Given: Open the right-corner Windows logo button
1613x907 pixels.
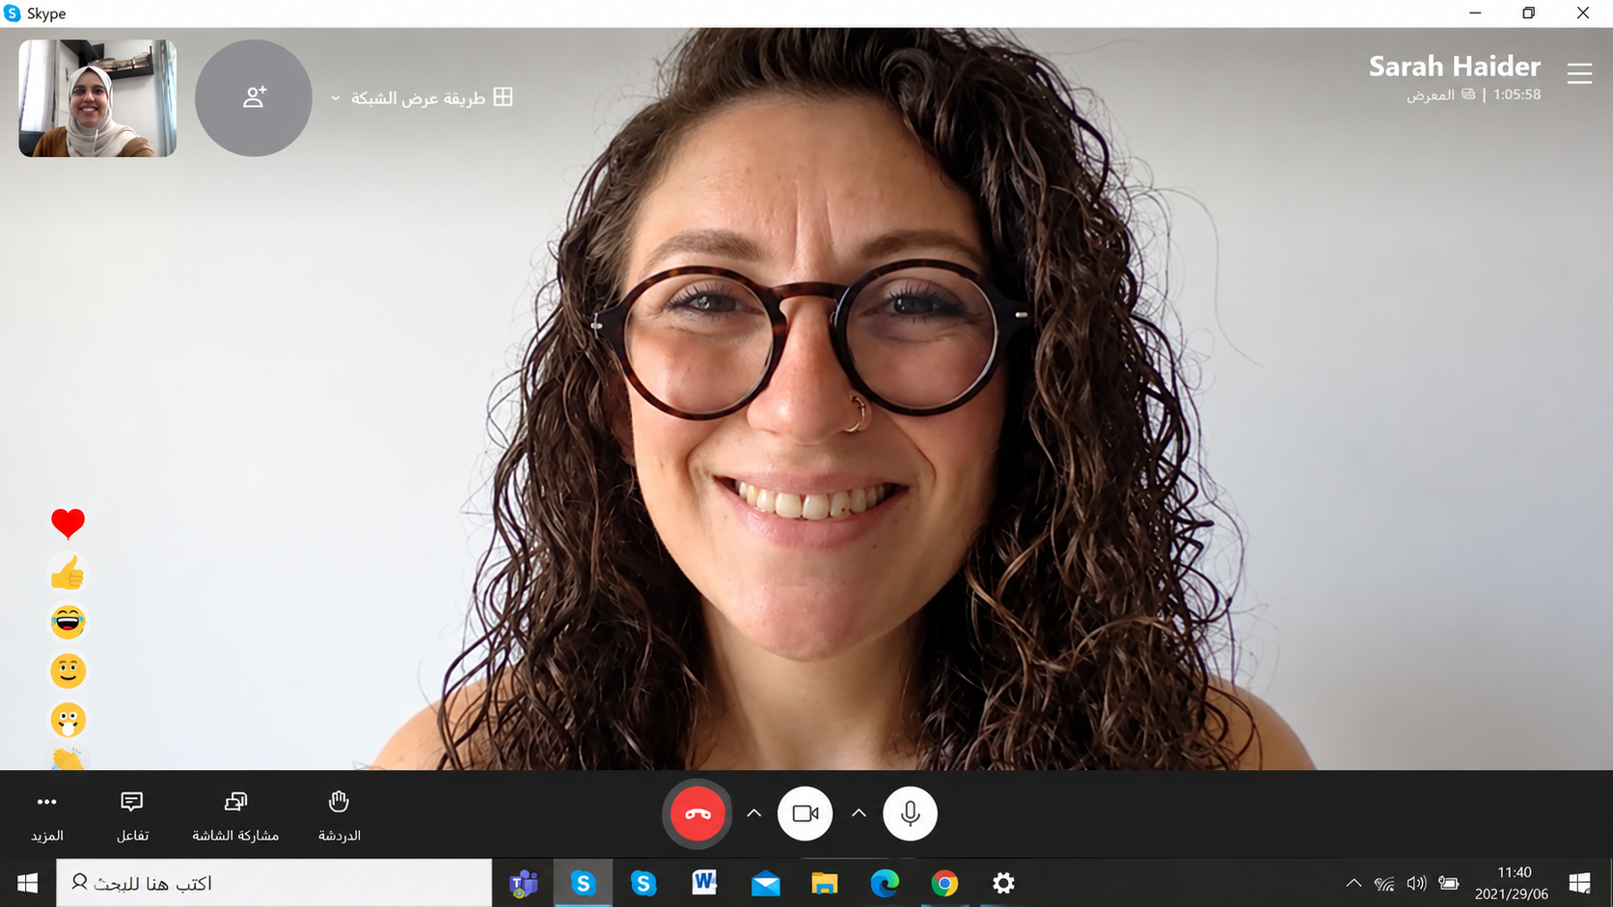Looking at the screenshot, I should coord(1580,883).
